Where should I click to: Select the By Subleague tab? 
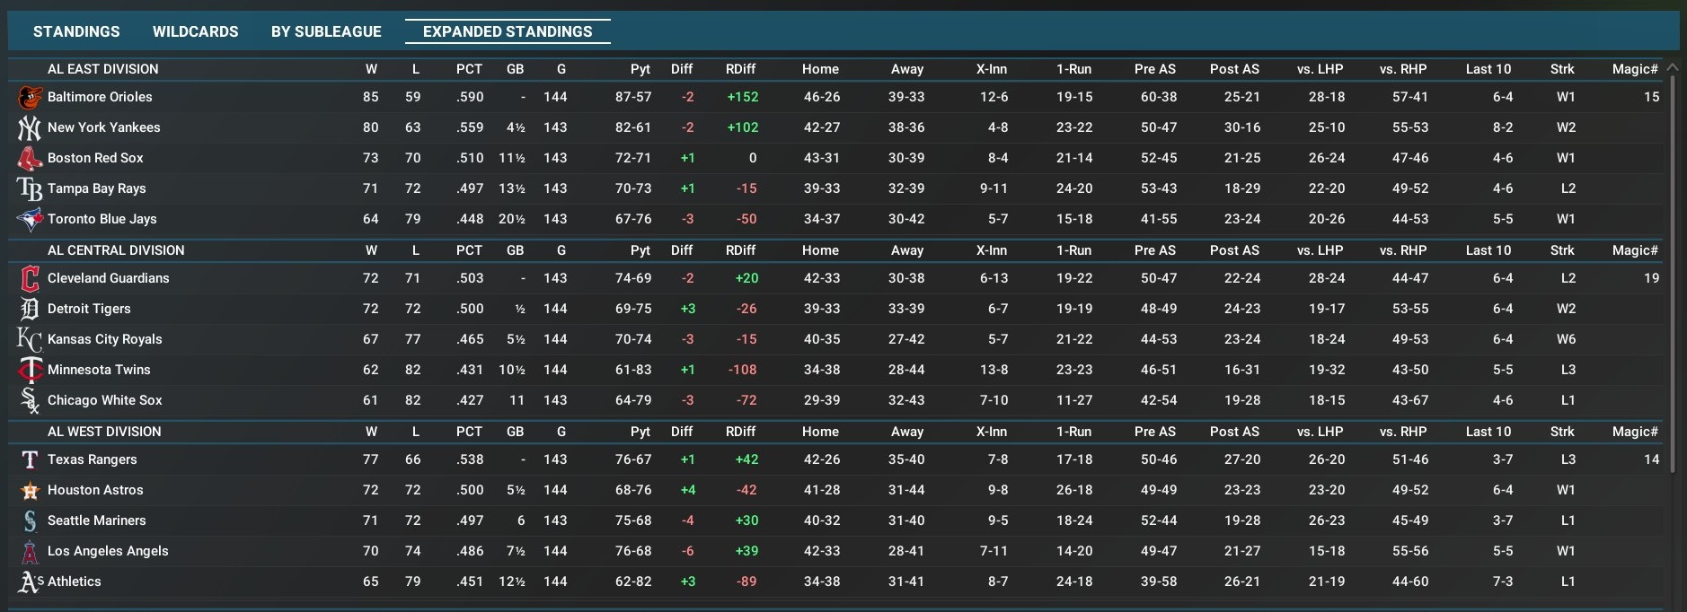tap(326, 31)
